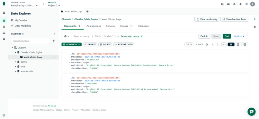Switch to the Validation tab
This screenshot has height=119, width=259.
point(143,26)
